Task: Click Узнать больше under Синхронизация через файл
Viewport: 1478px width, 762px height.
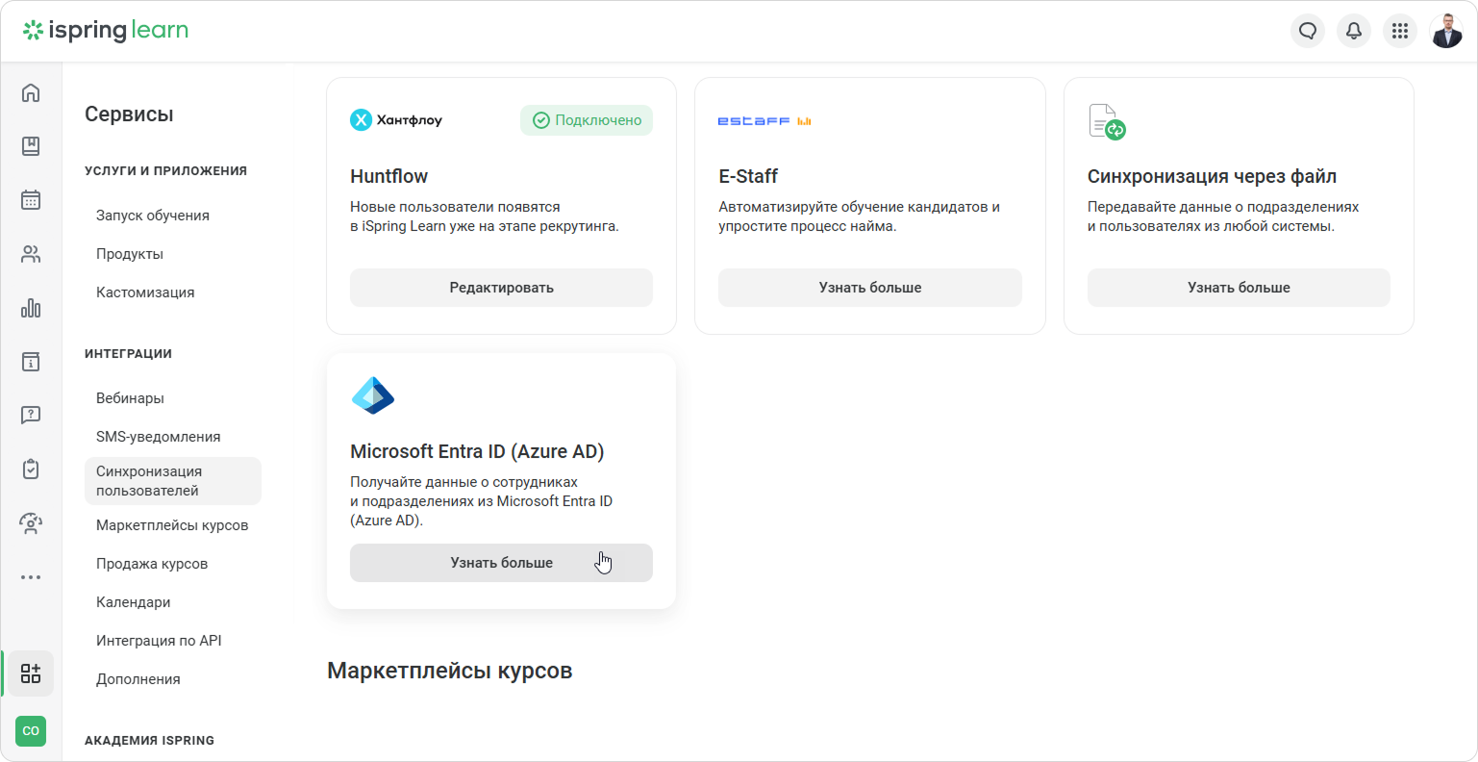Action: pyautogui.click(x=1239, y=288)
